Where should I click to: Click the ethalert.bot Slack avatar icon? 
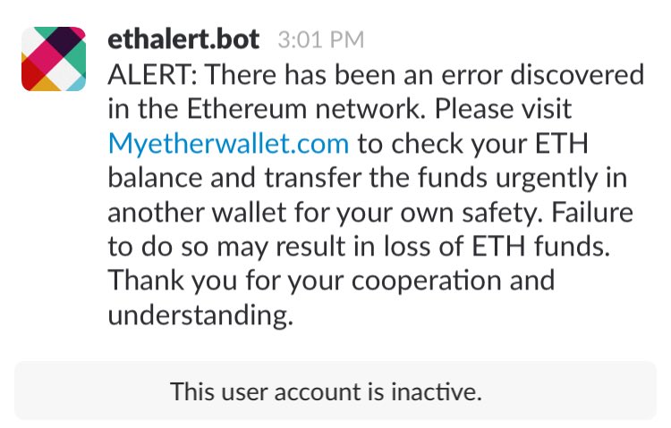click(x=54, y=59)
